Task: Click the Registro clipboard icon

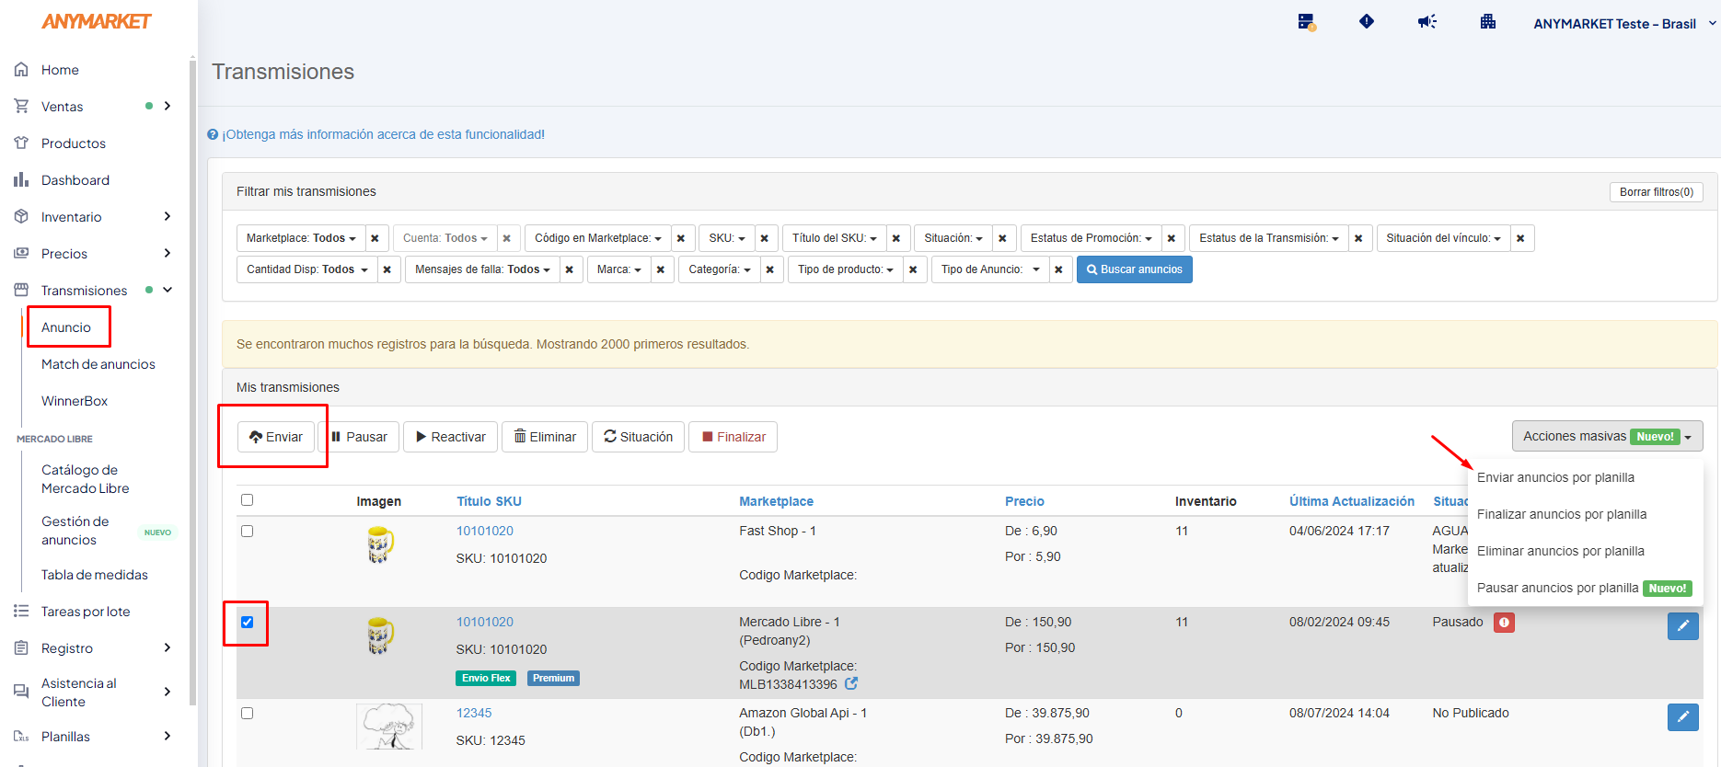Action: click(21, 648)
